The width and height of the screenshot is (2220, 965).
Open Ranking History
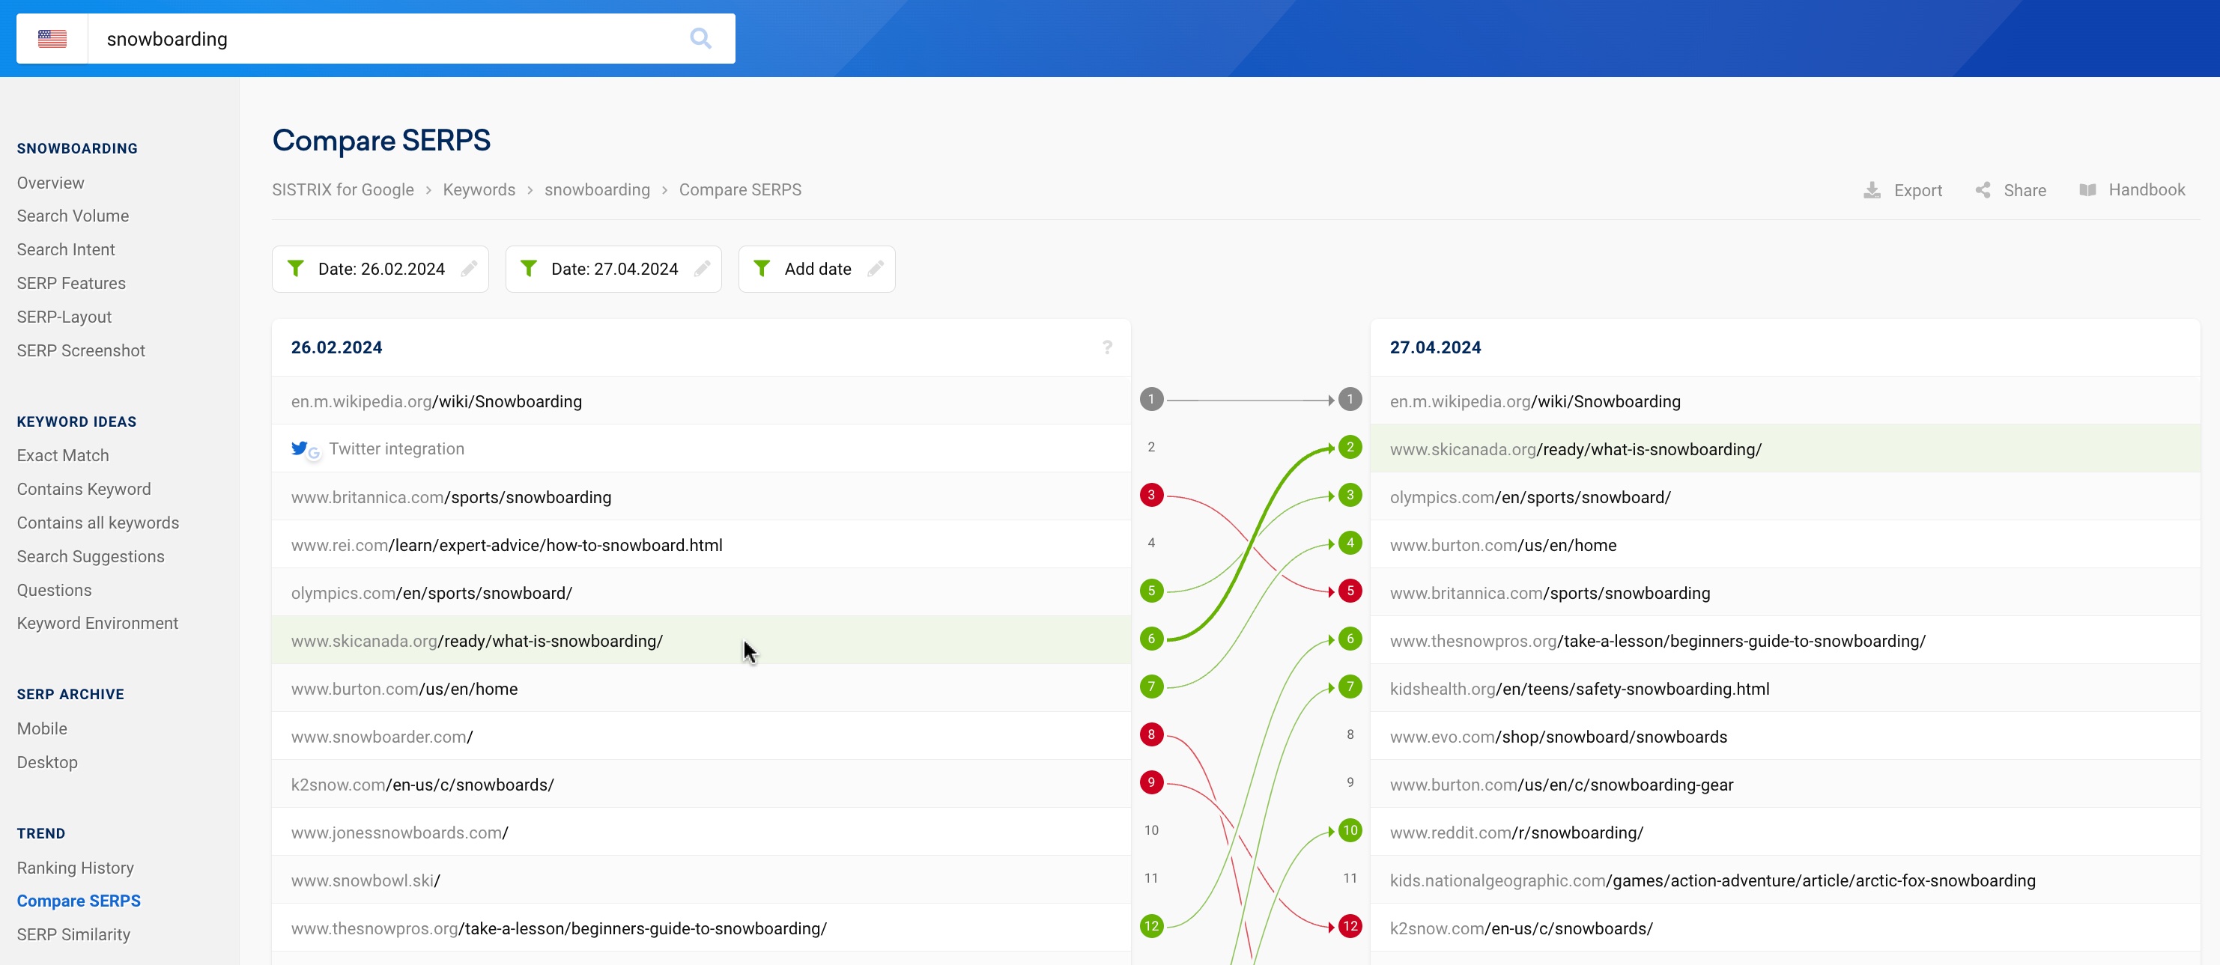click(76, 868)
